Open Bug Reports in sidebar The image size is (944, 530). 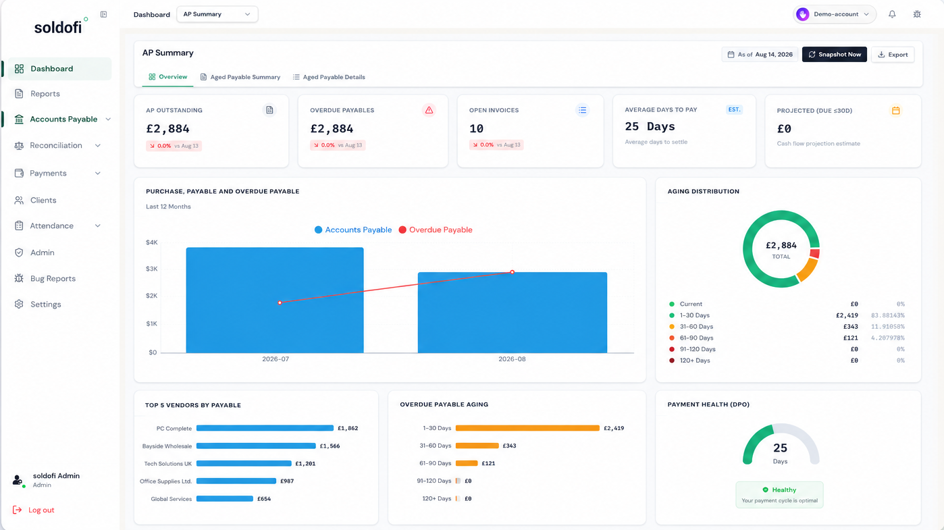click(x=53, y=278)
